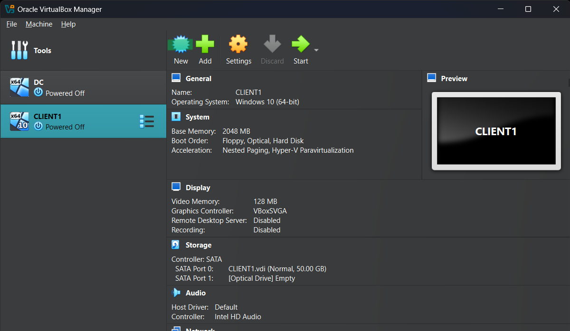Image resolution: width=570 pixels, height=331 pixels.
Task: Click Nested Paging, Hyper-V Paravirtualization text
Action: click(288, 150)
